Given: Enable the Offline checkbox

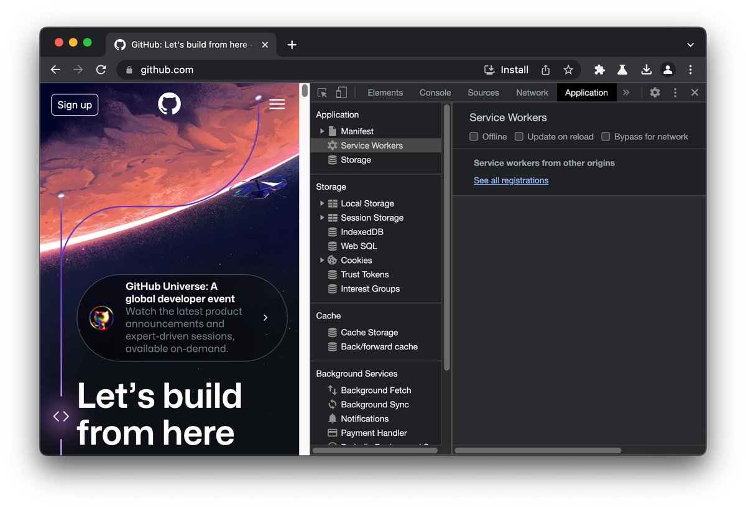Looking at the screenshot, I should click(474, 137).
